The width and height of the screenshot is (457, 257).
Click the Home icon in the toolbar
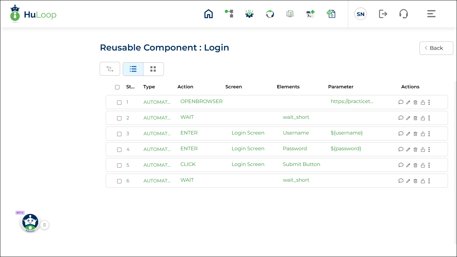pyautogui.click(x=208, y=14)
